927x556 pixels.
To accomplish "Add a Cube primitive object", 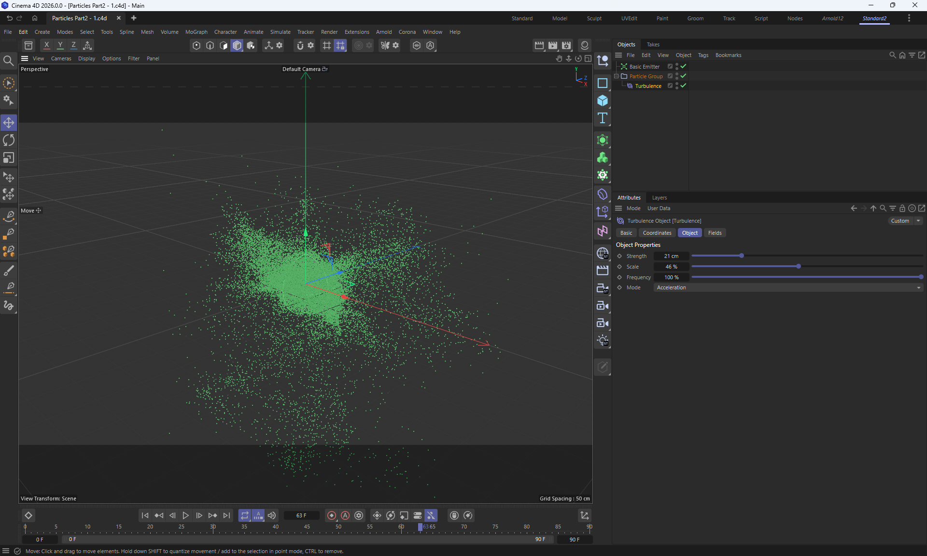I will [x=602, y=100].
